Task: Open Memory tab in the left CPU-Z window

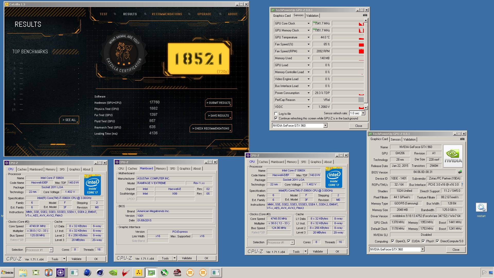Action: (x=50, y=169)
